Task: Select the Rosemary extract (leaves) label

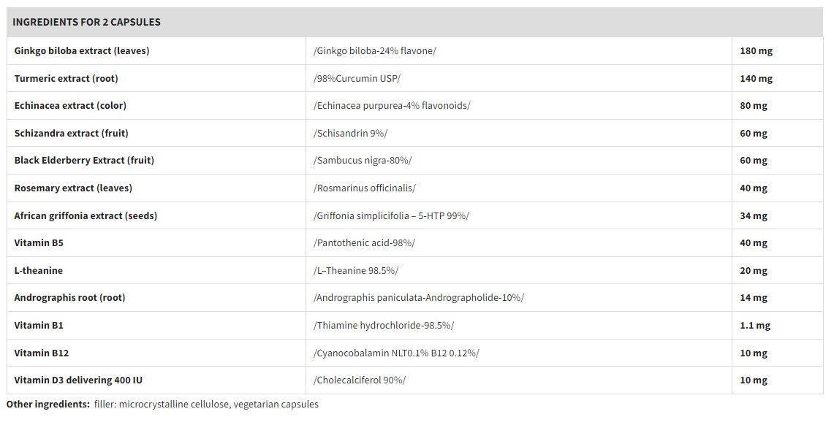Action: pos(73,188)
